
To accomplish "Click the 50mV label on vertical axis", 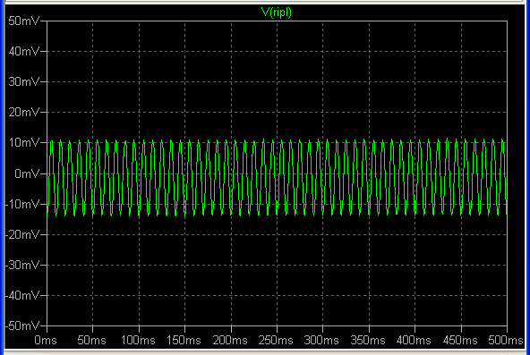I will (x=24, y=21).
